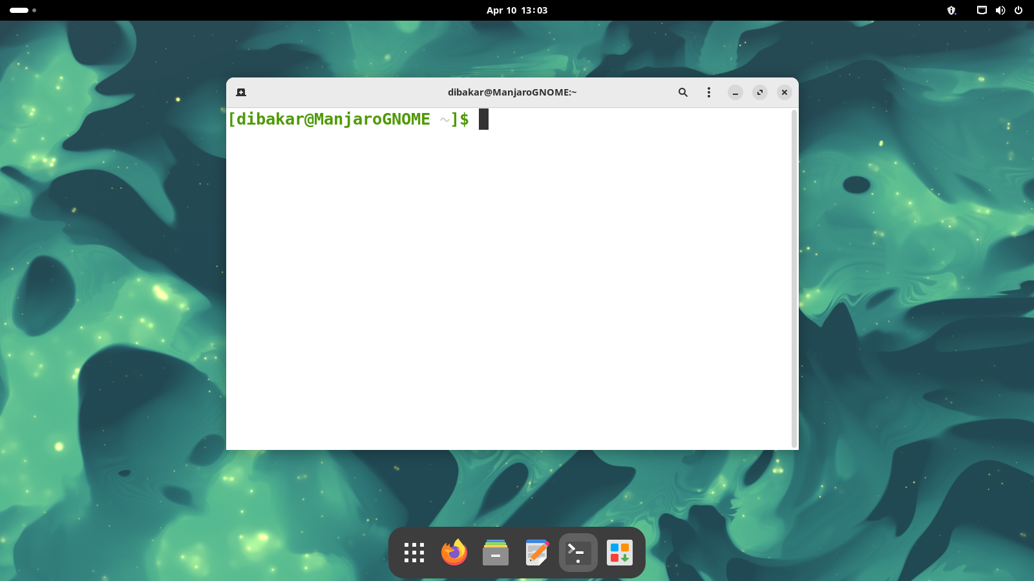Click the shield icon in top bar

951,10
